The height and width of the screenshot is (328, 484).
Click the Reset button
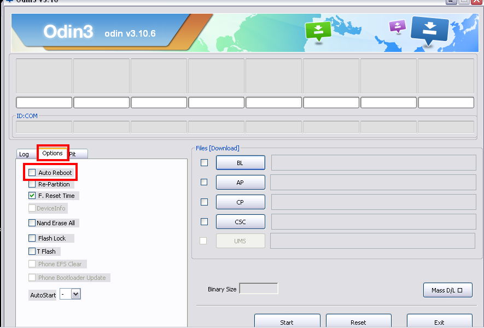[x=358, y=322]
